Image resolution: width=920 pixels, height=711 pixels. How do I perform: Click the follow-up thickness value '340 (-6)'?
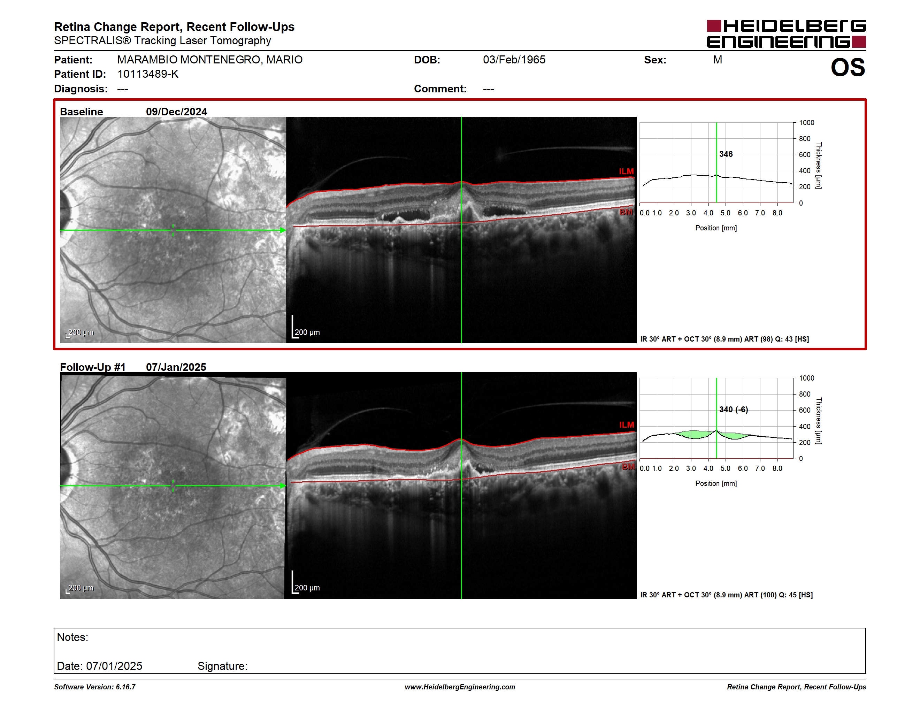(734, 410)
